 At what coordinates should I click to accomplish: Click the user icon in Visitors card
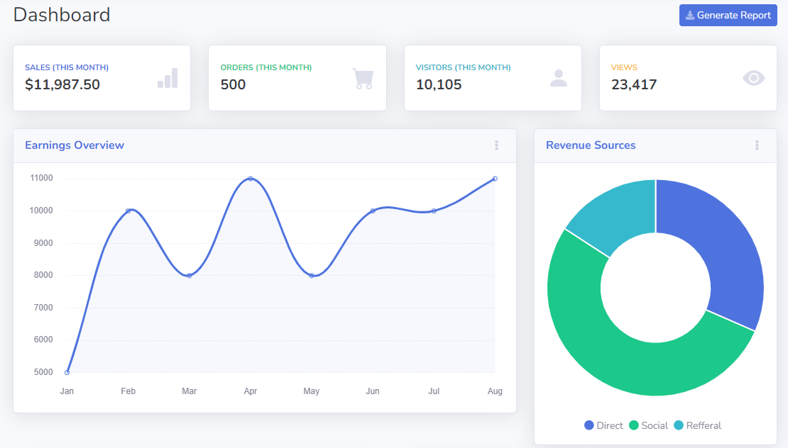tap(559, 78)
